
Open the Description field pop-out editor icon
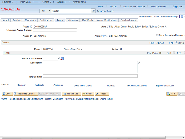(x=139, y=62)
